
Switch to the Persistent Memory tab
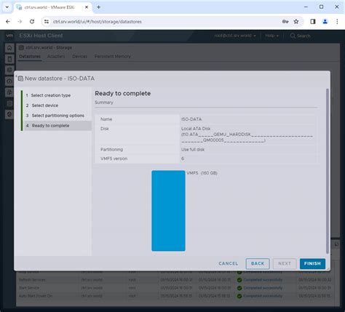(x=112, y=56)
